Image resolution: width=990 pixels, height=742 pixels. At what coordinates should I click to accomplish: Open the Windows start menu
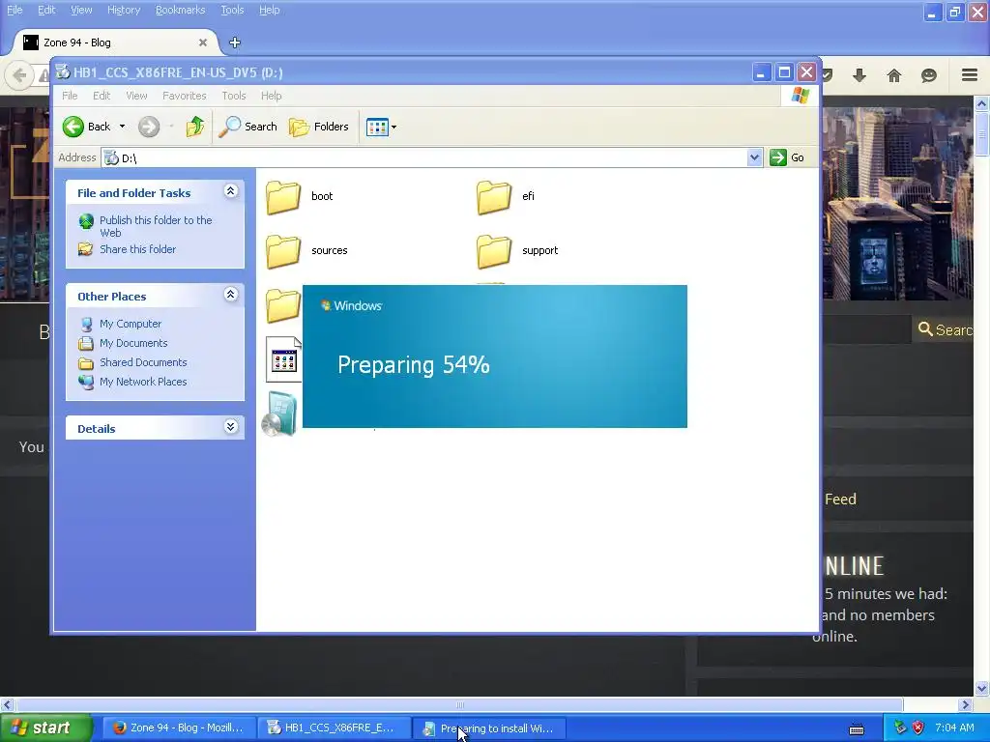pyautogui.click(x=44, y=728)
